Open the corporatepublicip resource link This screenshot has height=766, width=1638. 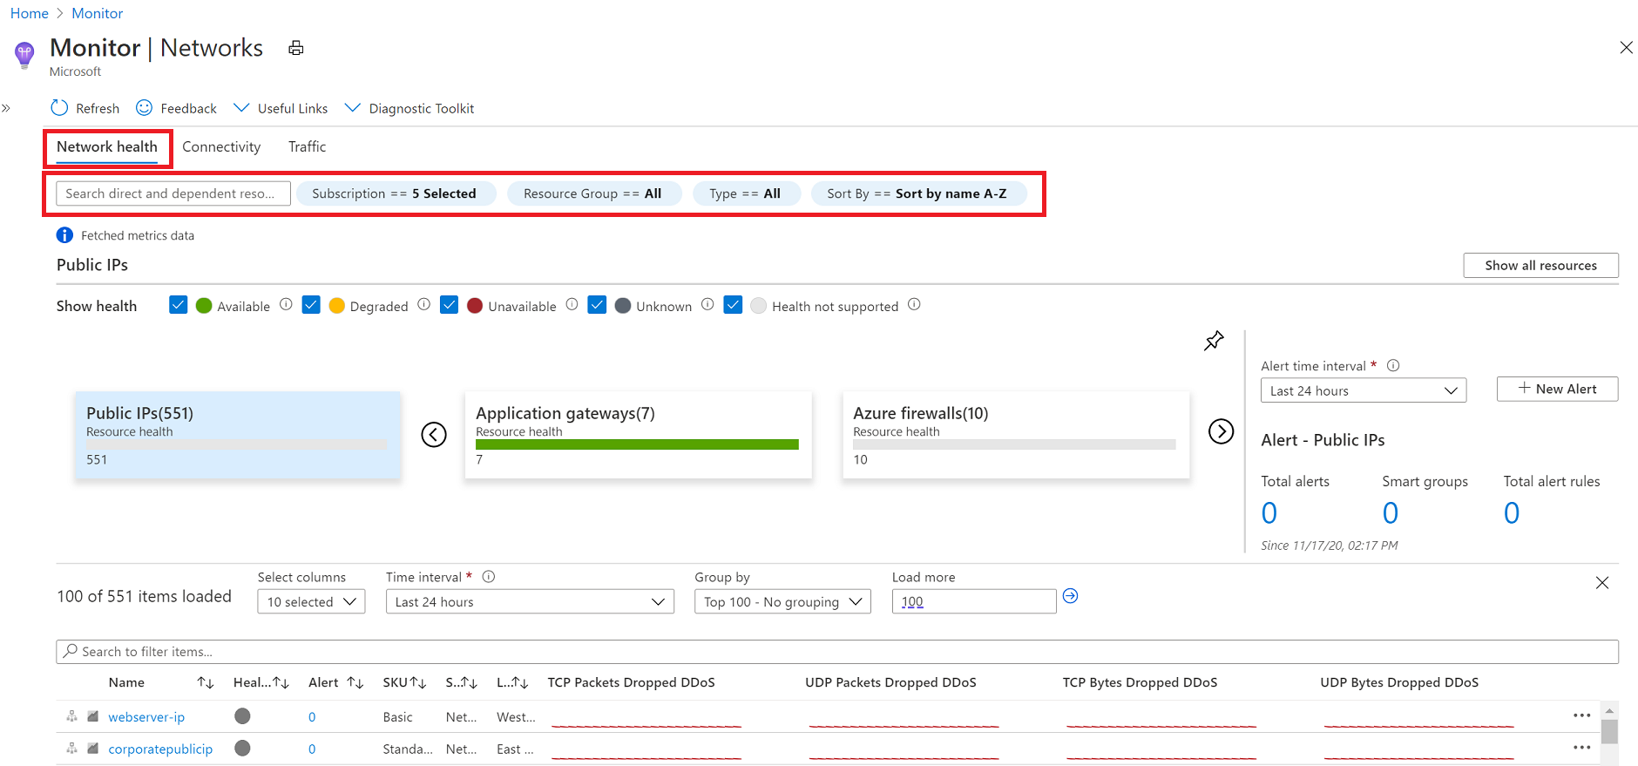pyautogui.click(x=160, y=749)
